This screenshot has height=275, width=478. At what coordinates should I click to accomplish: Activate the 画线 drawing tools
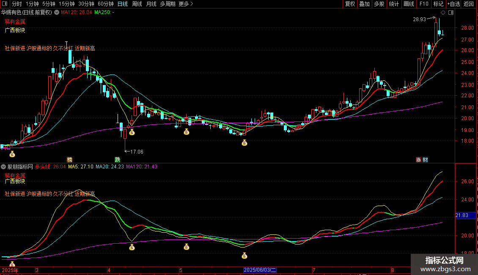point(409,4)
